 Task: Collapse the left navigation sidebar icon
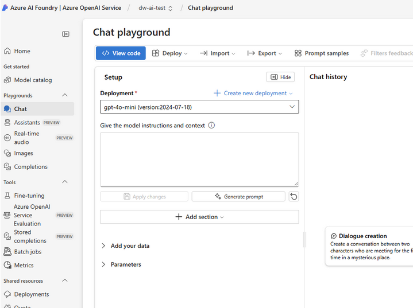[65, 34]
